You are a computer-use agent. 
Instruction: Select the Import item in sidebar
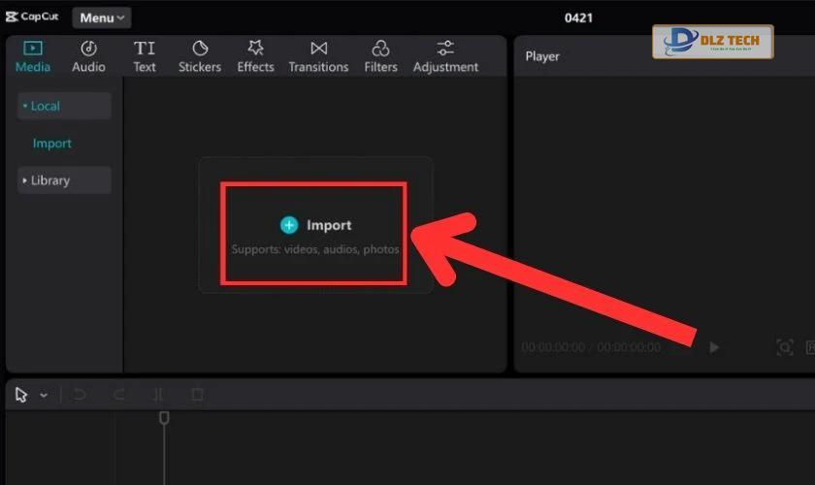(52, 144)
